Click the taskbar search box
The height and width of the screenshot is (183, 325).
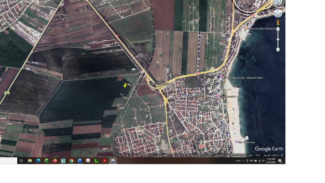(9, 161)
